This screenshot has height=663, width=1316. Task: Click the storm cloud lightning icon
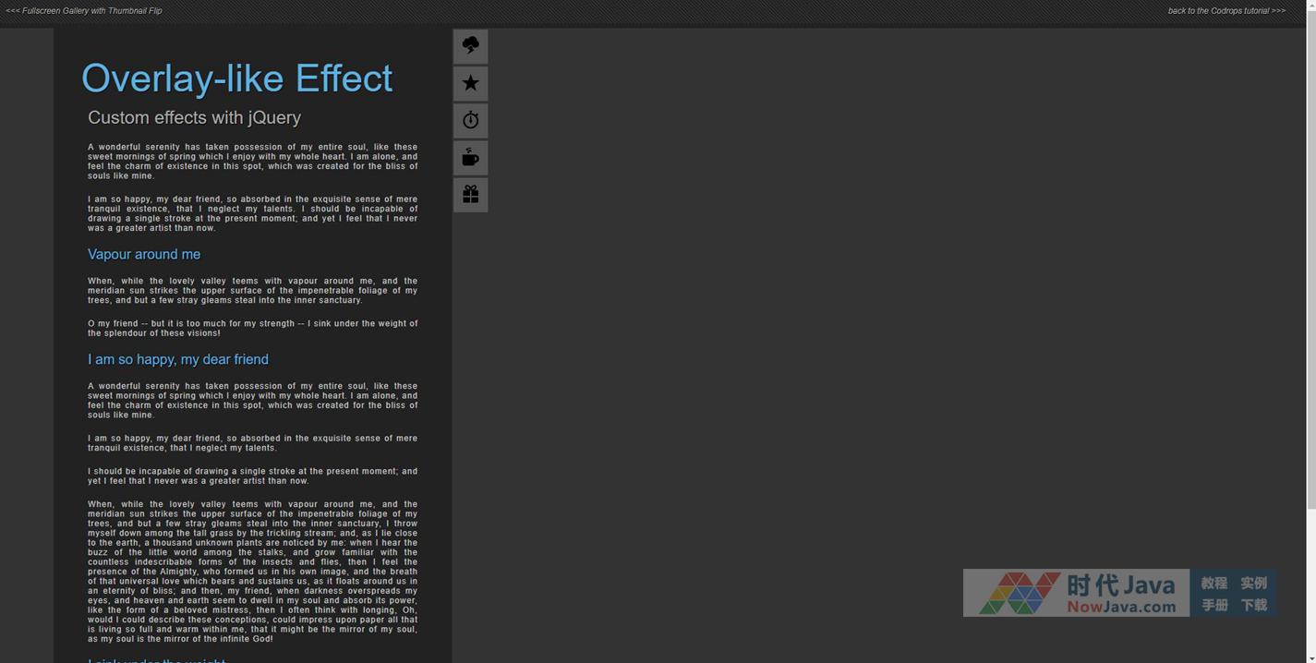(470, 46)
